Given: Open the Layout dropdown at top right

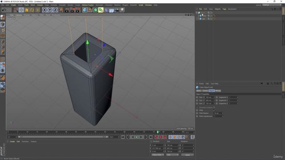Looking at the screenshot, I should [272, 5].
